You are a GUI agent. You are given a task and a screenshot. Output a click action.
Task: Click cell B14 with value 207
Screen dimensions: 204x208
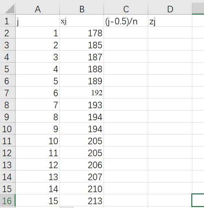(82, 176)
